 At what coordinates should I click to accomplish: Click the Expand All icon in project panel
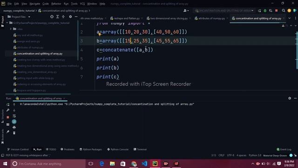point(58,17)
